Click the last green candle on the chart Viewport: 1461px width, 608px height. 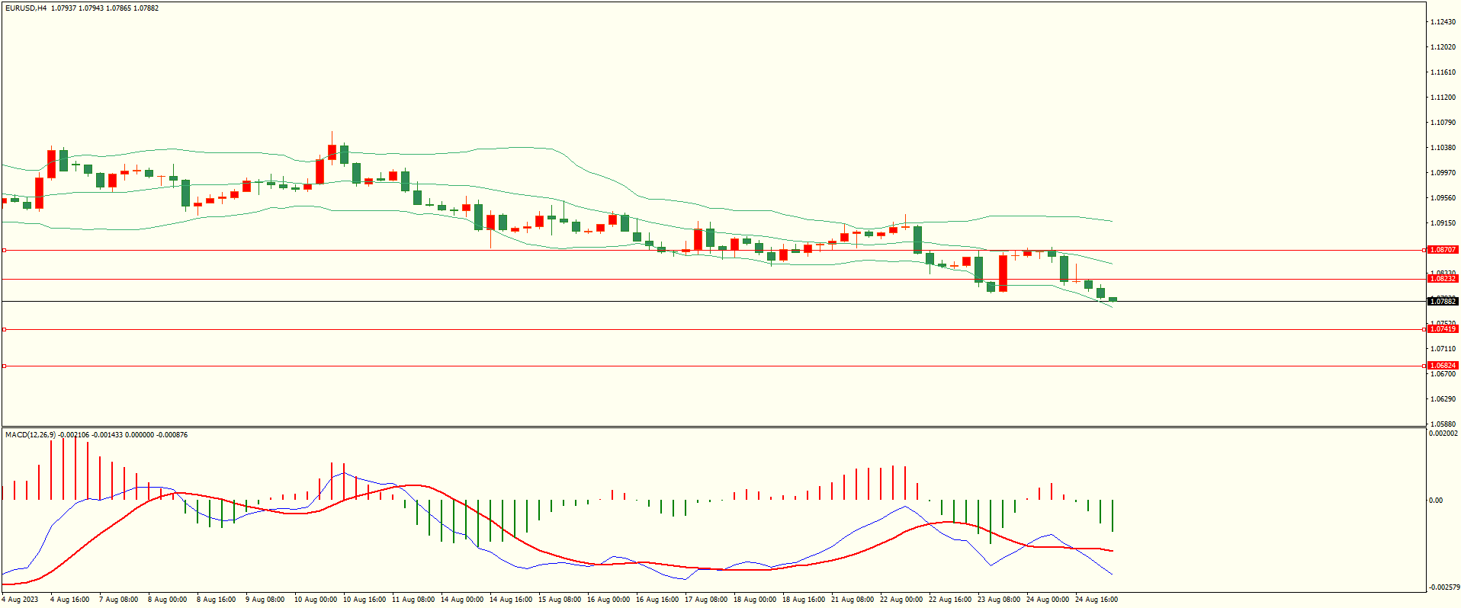pyautogui.click(x=1113, y=299)
